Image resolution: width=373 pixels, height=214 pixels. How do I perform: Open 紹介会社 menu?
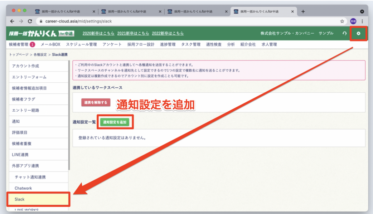[x=248, y=44]
